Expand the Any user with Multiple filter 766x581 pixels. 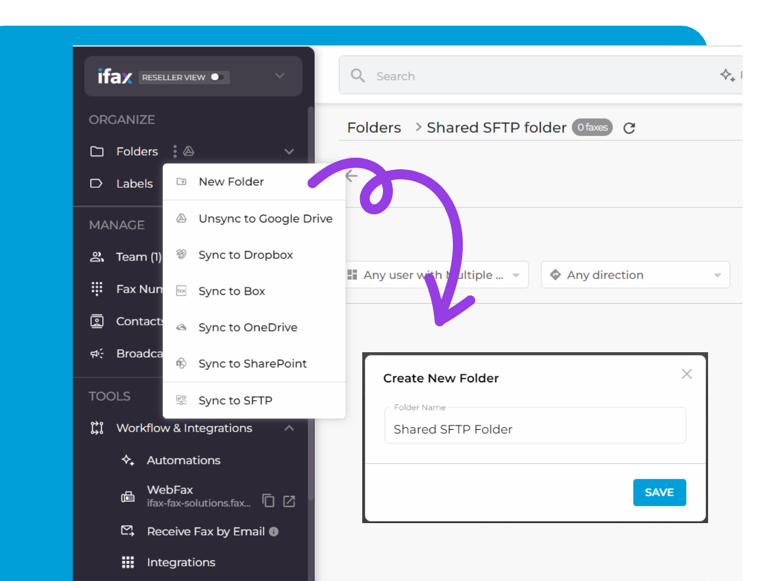[x=516, y=275]
